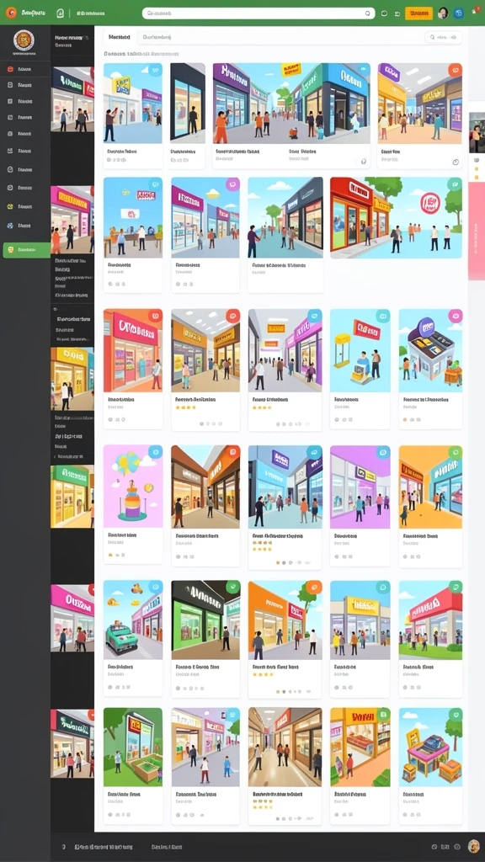Click the magnifier icon inside the top search bar
Screen dimensions: 485x862
click(x=368, y=13)
